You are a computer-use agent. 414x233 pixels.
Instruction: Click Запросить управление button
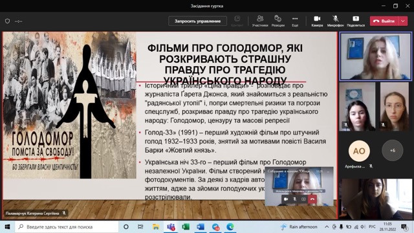197,21
